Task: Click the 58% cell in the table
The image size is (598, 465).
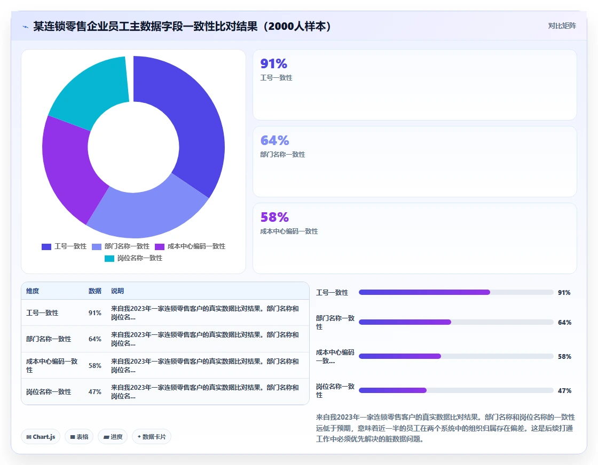Action: 95,366
